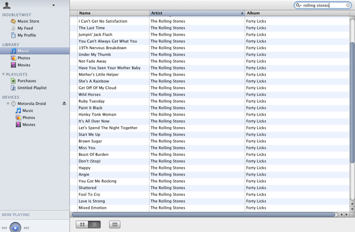Select song 19Th Nervous Breakdown
355x232 pixels.
point(103,48)
